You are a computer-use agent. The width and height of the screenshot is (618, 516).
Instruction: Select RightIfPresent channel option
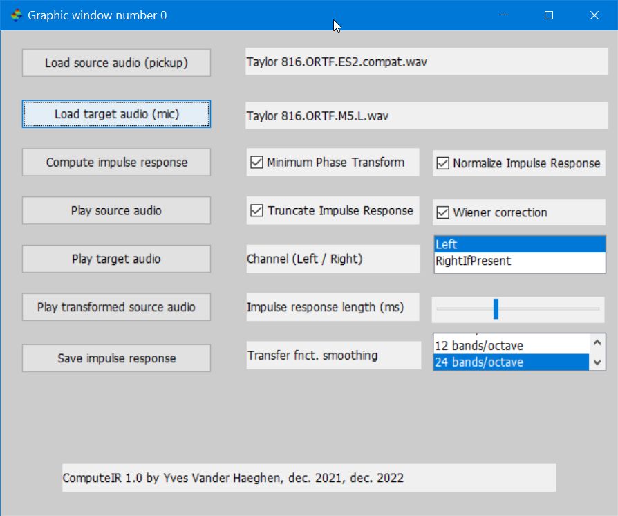tap(519, 261)
